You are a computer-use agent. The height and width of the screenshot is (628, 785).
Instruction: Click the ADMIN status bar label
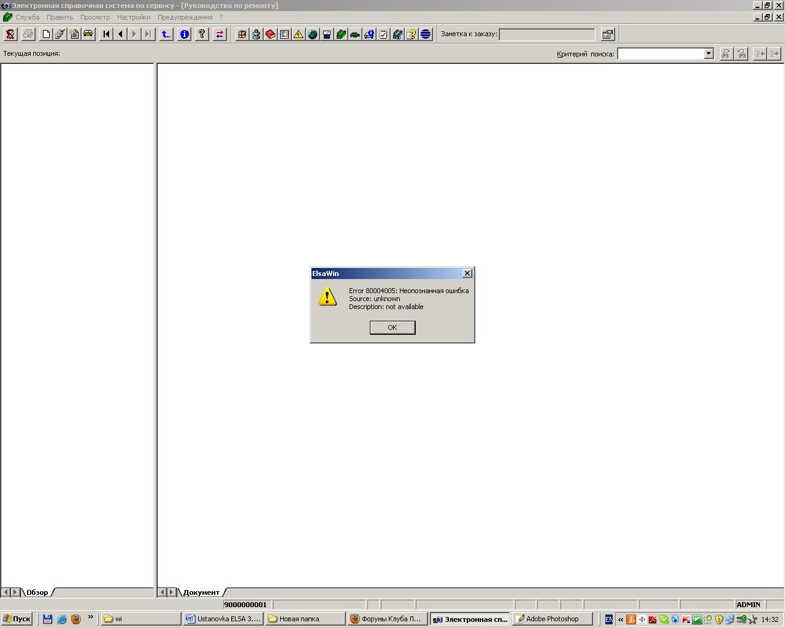pyautogui.click(x=749, y=605)
